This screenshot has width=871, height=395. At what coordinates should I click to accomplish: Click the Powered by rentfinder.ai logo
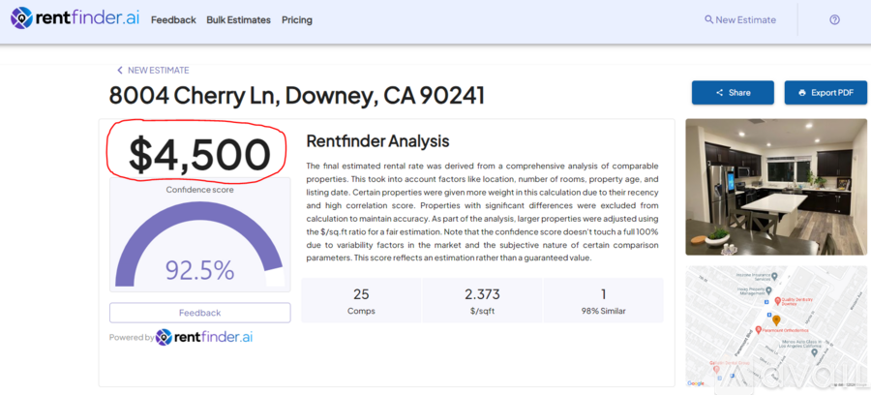203,337
